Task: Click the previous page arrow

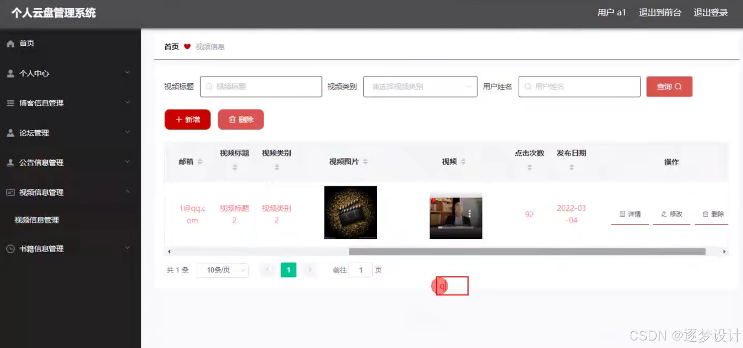Action: click(267, 270)
